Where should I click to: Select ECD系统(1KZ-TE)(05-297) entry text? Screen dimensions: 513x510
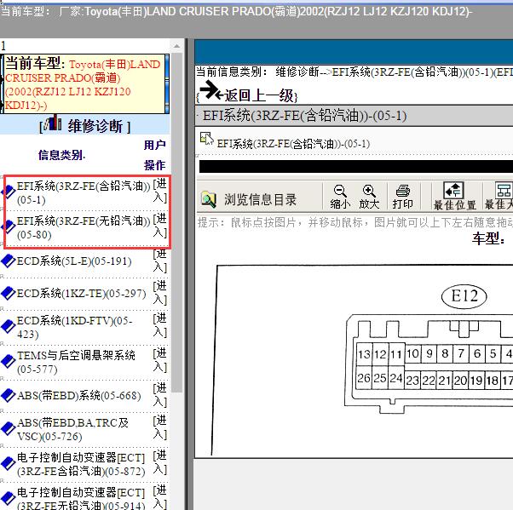tap(82, 293)
